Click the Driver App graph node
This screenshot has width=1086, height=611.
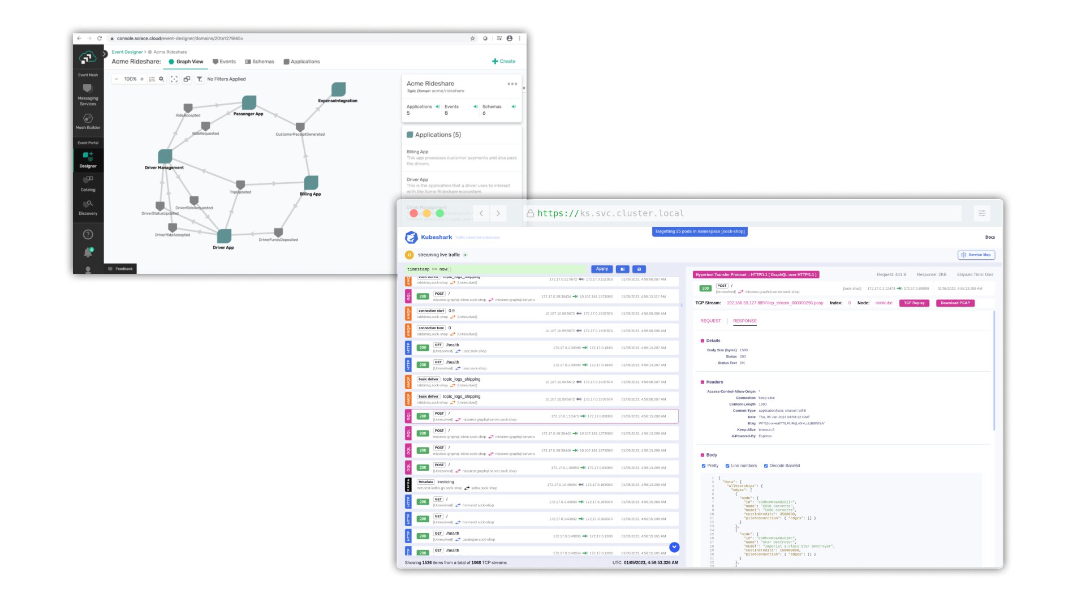(224, 236)
